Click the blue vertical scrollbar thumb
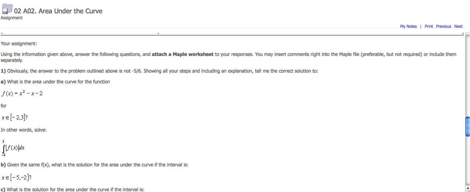Image resolution: width=470 pixels, height=192 pixels. pos(467,126)
